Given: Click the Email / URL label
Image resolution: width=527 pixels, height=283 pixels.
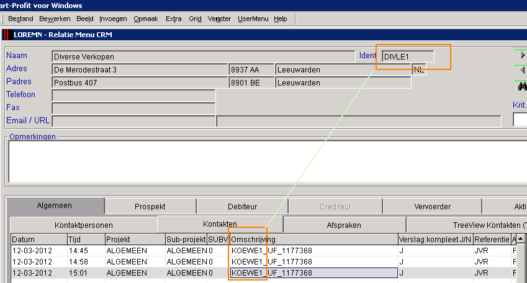Looking at the screenshot, I should [28, 120].
